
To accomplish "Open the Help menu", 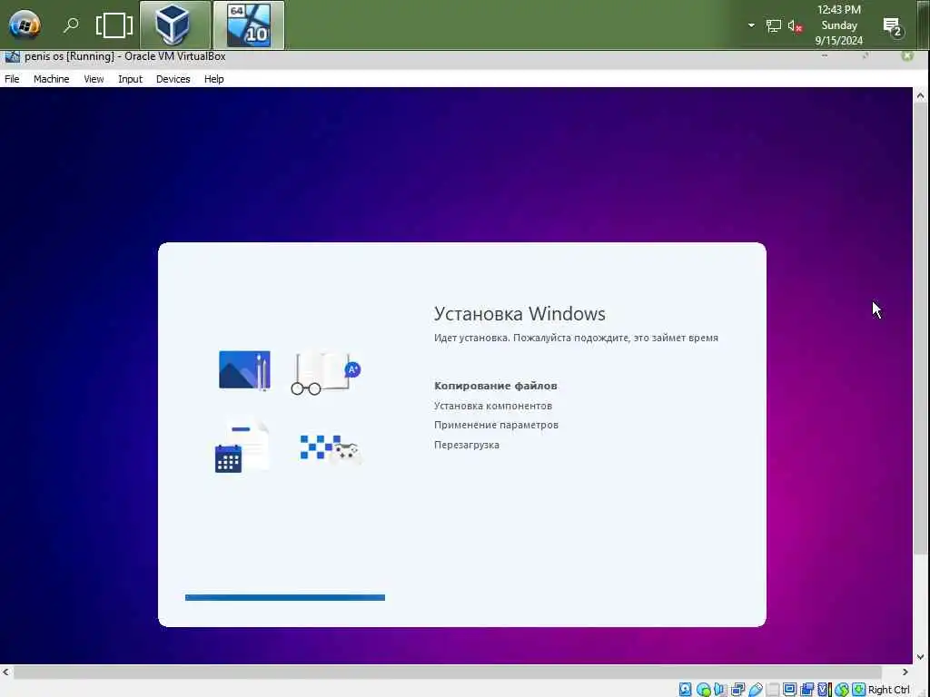I will 213,79.
